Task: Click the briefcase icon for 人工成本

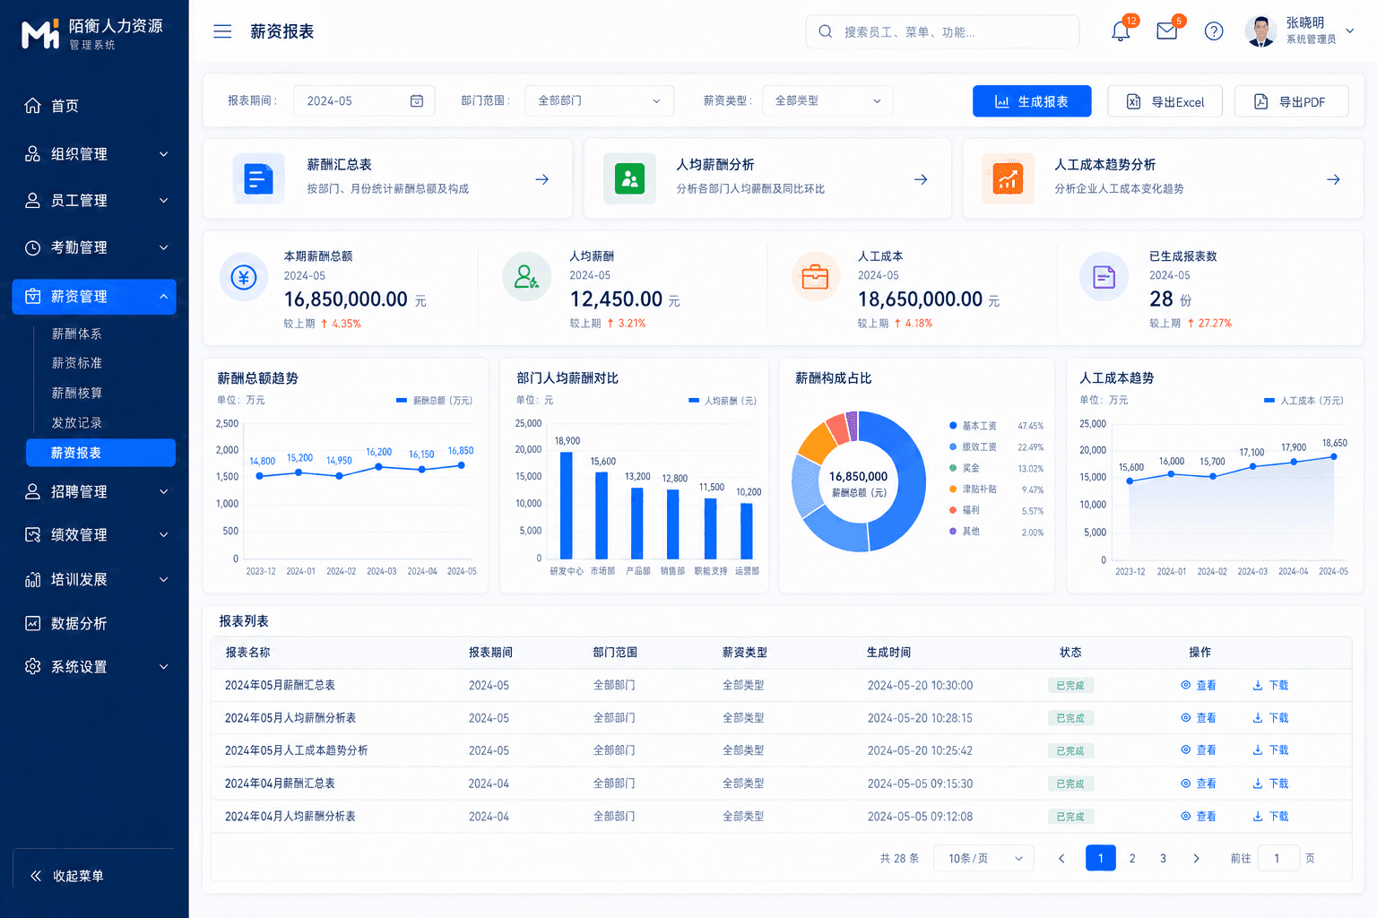Action: 815,277
